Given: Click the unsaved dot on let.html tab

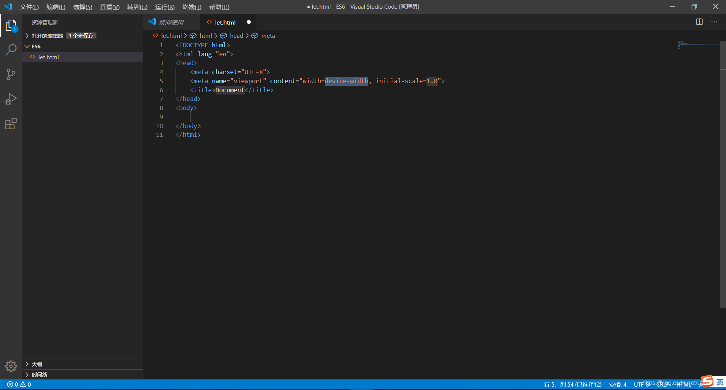Looking at the screenshot, I should [249, 22].
